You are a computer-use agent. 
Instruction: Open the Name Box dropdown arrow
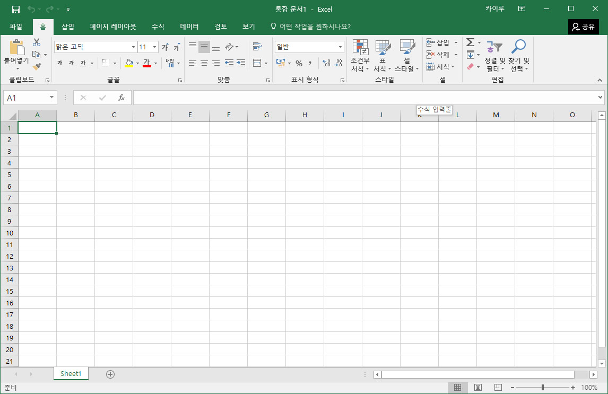51,98
